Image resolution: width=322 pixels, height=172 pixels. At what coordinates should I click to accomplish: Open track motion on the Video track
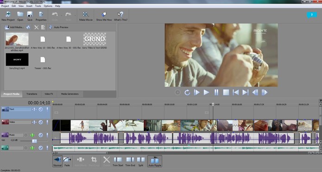pyautogui.click(x=34, y=122)
